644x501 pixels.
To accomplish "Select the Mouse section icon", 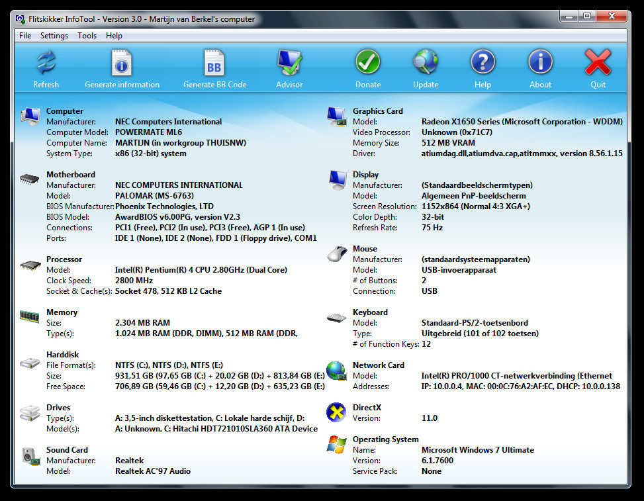I will pyautogui.click(x=337, y=253).
